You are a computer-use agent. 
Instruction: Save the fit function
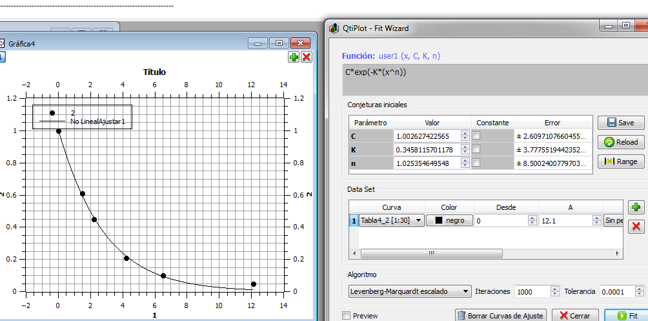pyautogui.click(x=621, y=123)
